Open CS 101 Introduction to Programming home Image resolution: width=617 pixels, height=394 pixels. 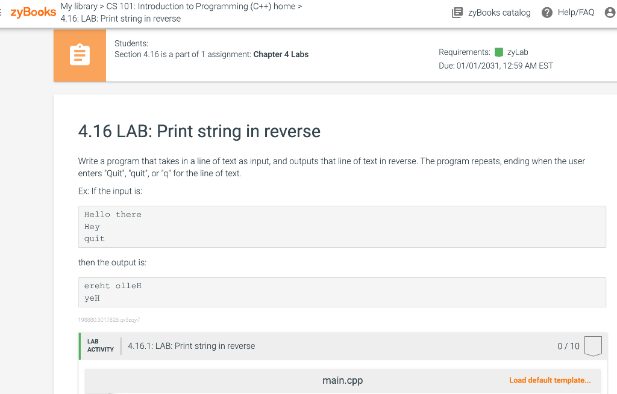pos(201,6)
